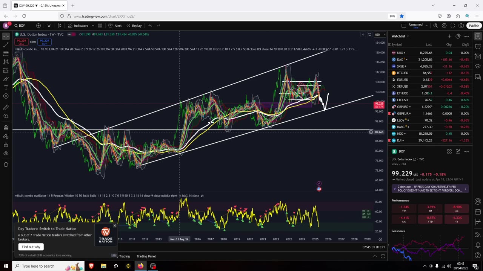Add a symbol to the Watchlist

tap(449, 36)
